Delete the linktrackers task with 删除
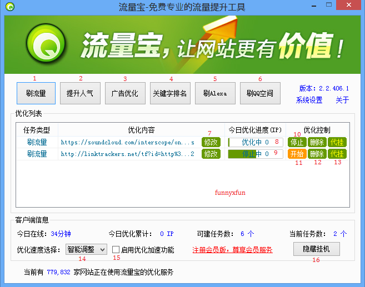The width and height of the screenshot is (365, 287). 317,154
